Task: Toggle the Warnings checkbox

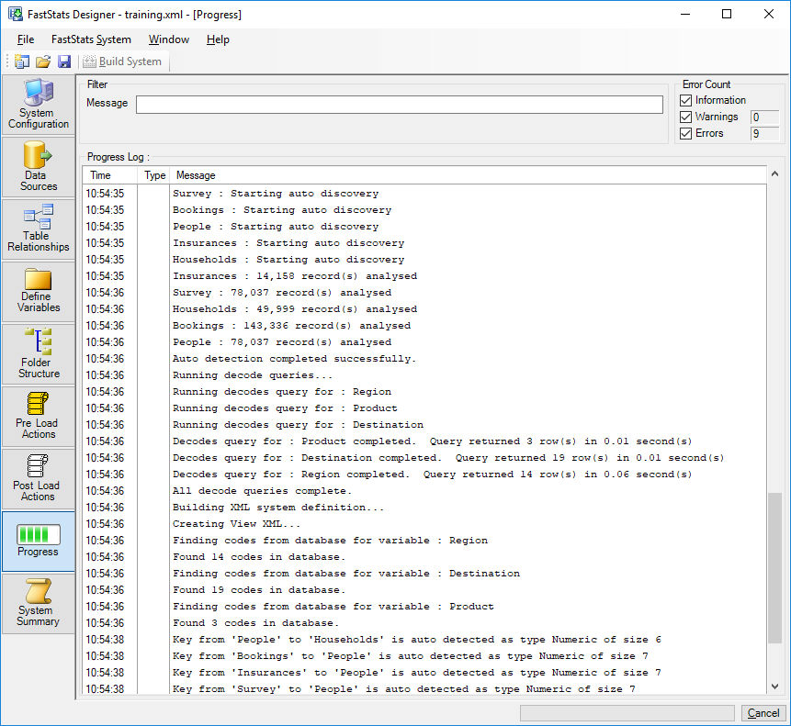Action: click(x=685, y=117)
